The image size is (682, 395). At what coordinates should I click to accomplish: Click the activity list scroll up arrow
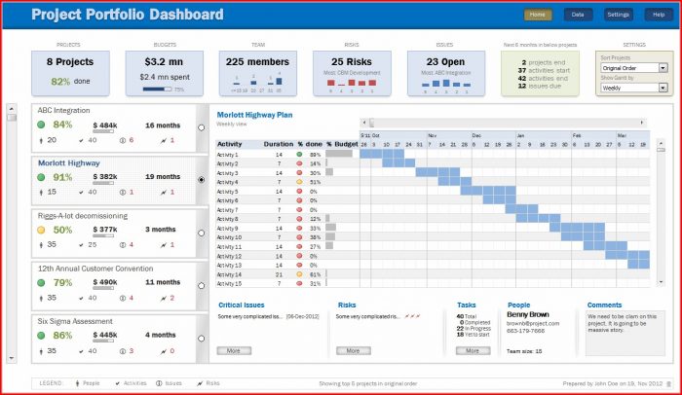click(x=661, y=143)
